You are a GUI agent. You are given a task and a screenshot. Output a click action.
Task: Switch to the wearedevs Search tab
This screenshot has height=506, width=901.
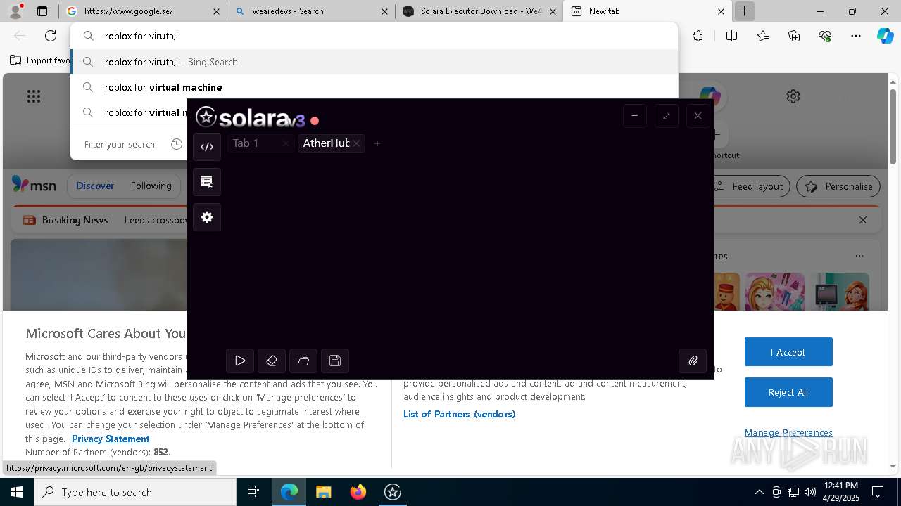click(x=311, y=11)
